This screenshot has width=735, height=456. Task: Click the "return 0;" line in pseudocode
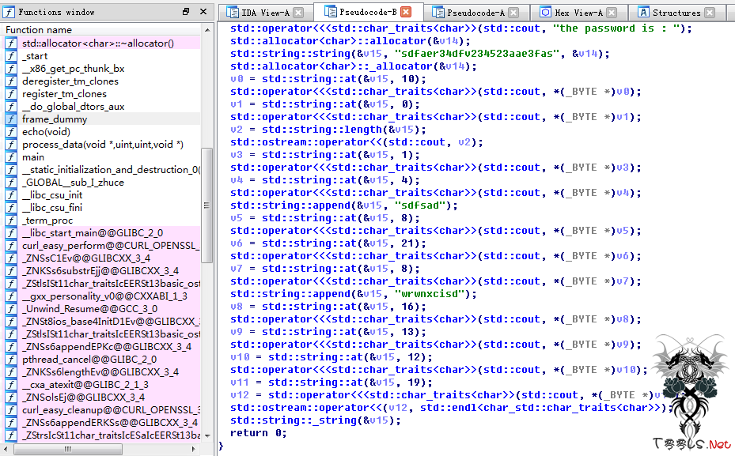(x=258, y=432)
